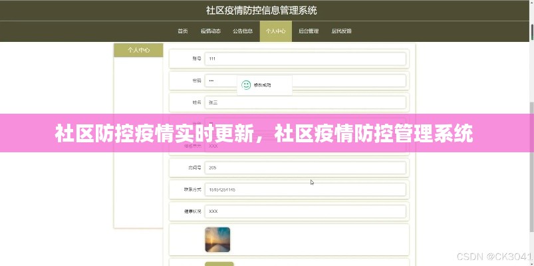Click the 修改成功 notification popup text
Image resolution: width=534 pixels, height=266 pixels.
(263, 85)
